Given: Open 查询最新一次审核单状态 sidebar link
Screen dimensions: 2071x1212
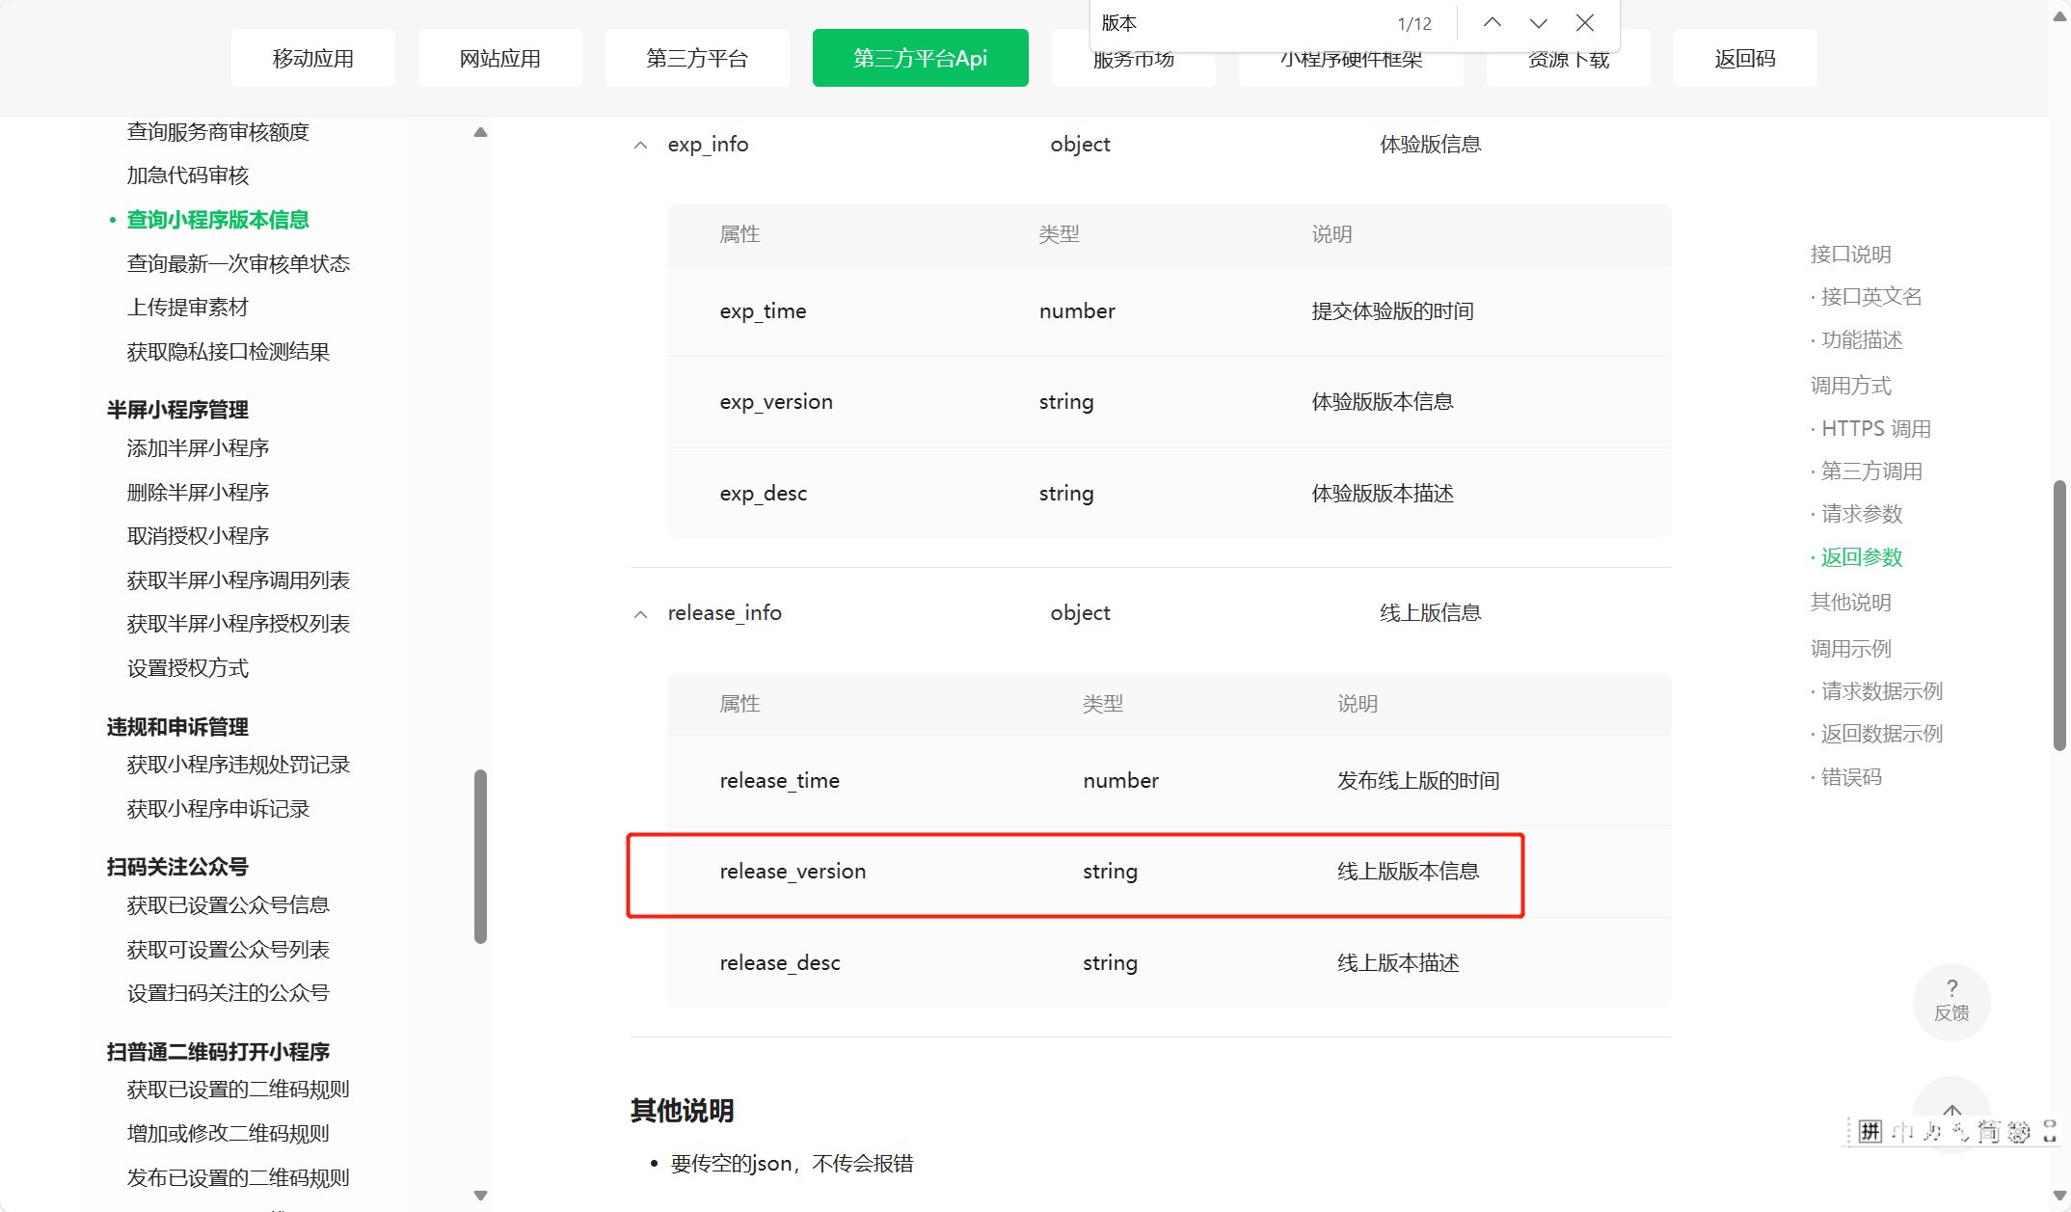Looking at the screenshot, I should pos(238,263).
